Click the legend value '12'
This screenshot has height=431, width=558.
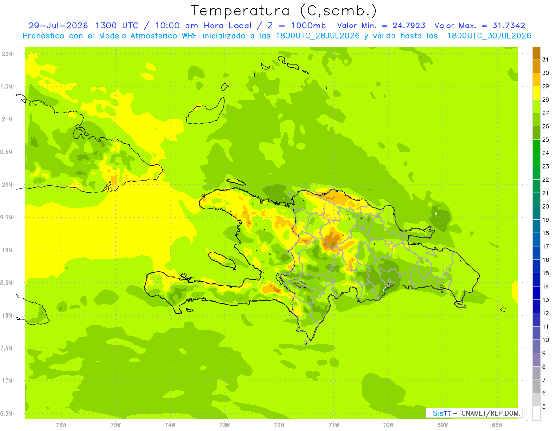pyautogui.click(x=546, y=313)
